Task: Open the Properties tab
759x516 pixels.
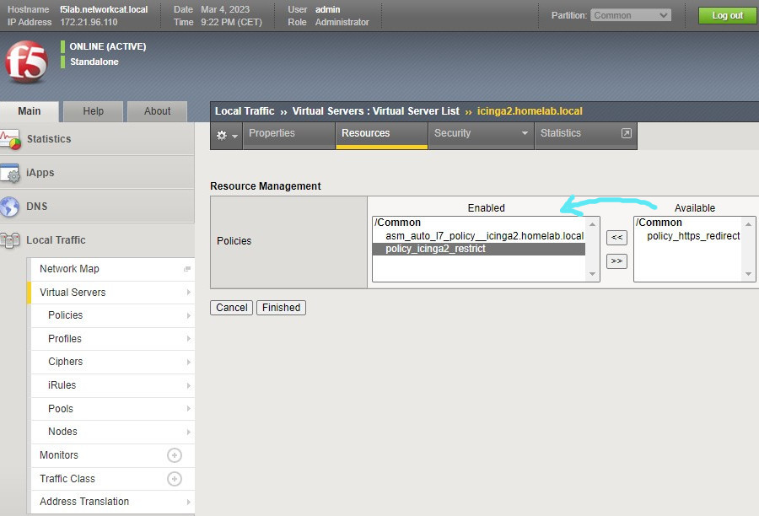Action: (289, 136)
